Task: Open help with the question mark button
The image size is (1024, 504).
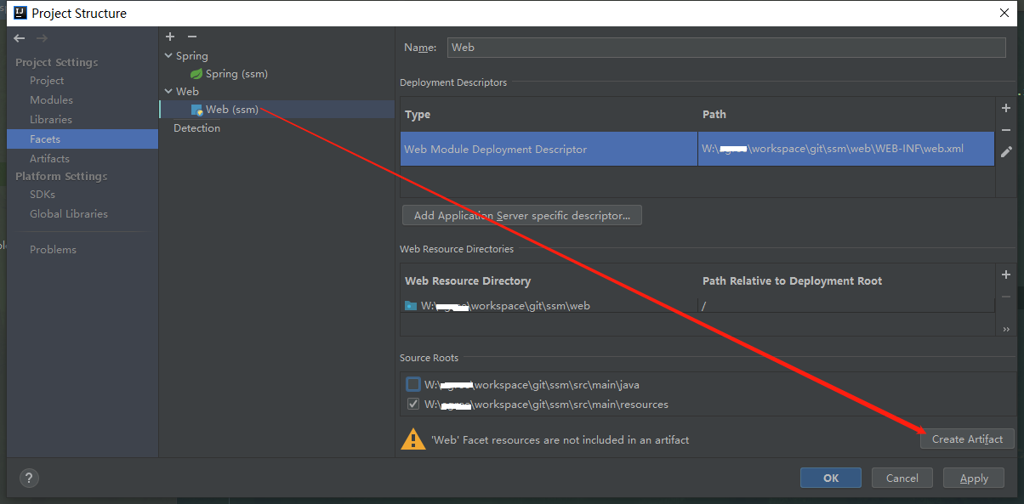Action: pyautogui.click(x=28, y=478)
